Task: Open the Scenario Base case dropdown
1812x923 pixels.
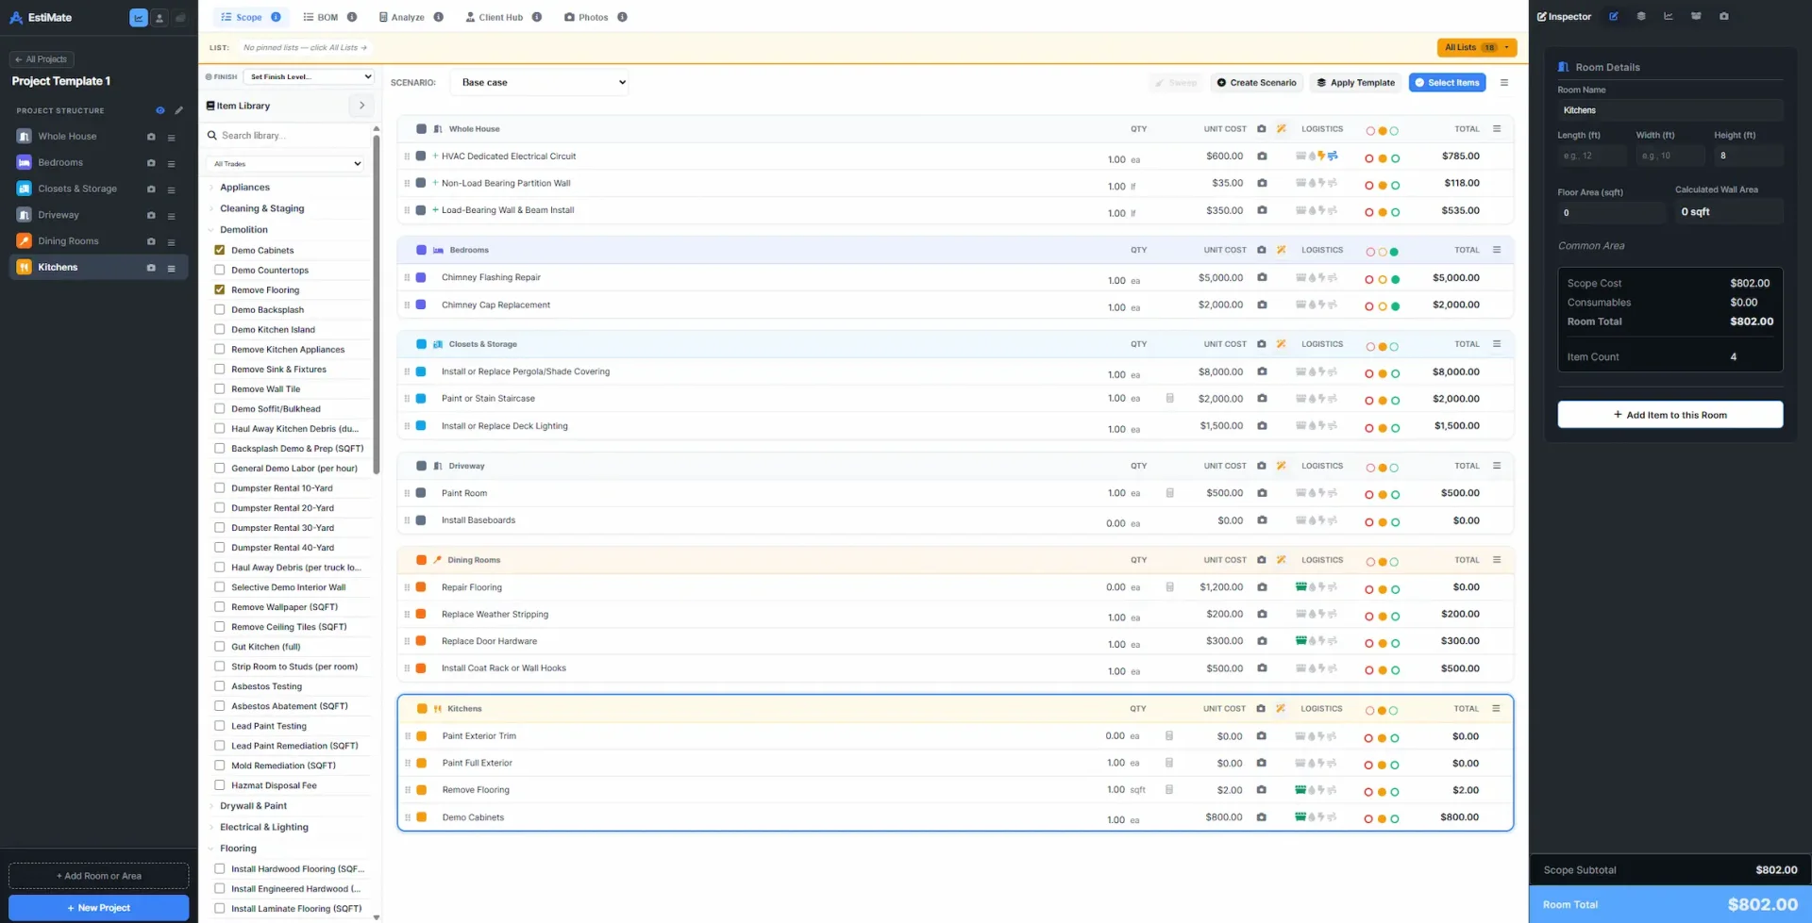Action: [540, 82]
